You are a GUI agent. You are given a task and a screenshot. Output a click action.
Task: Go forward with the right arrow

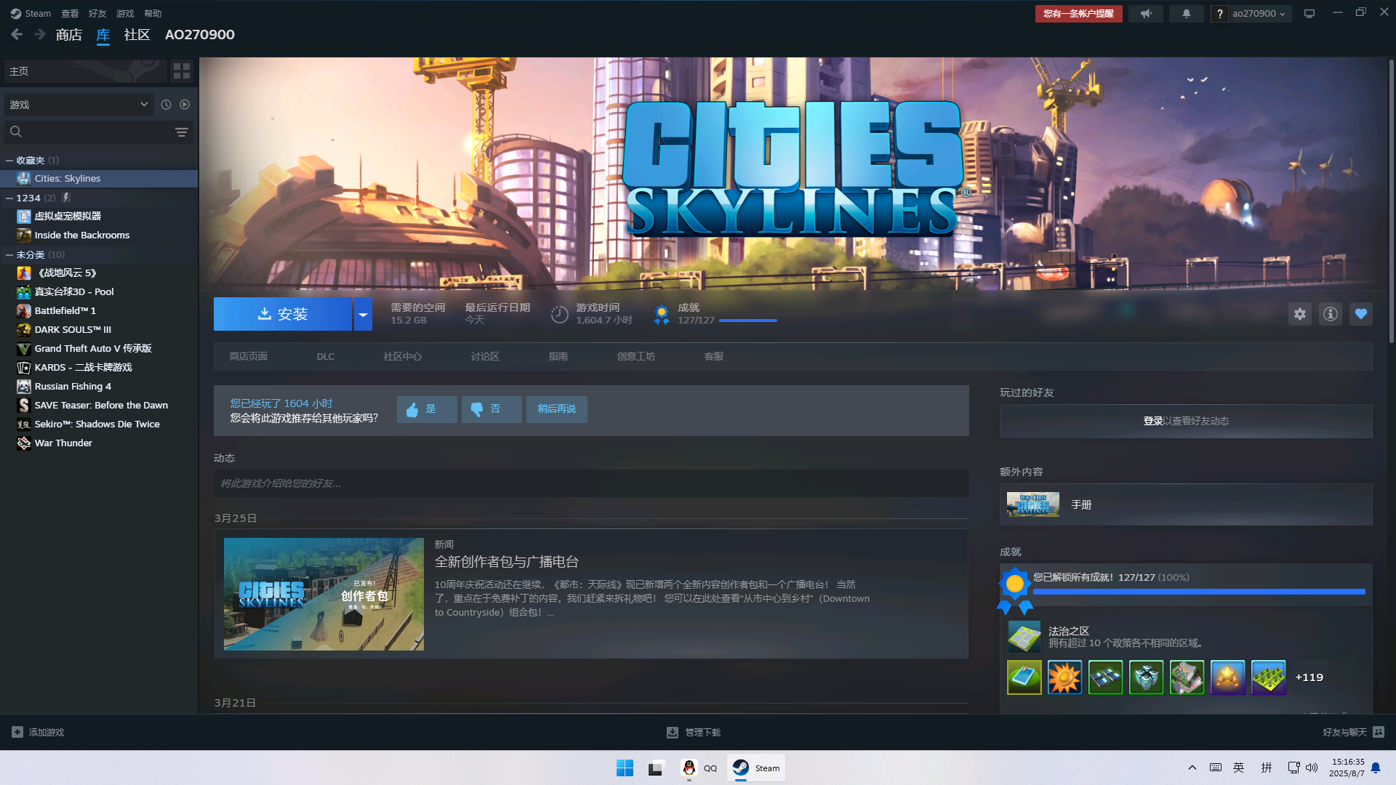pyautogui.click(x=40, y=34)
